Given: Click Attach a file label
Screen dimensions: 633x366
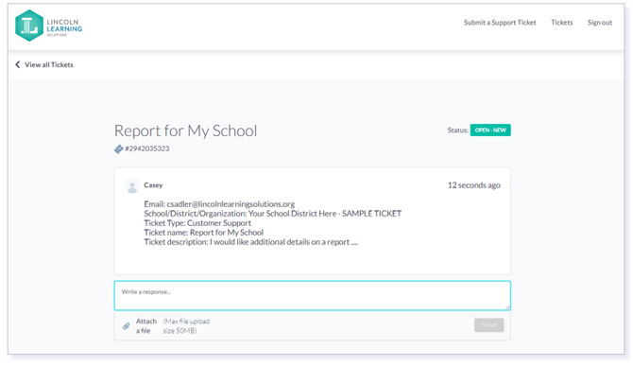Looking at the screenshot, I should coord(146,326).
